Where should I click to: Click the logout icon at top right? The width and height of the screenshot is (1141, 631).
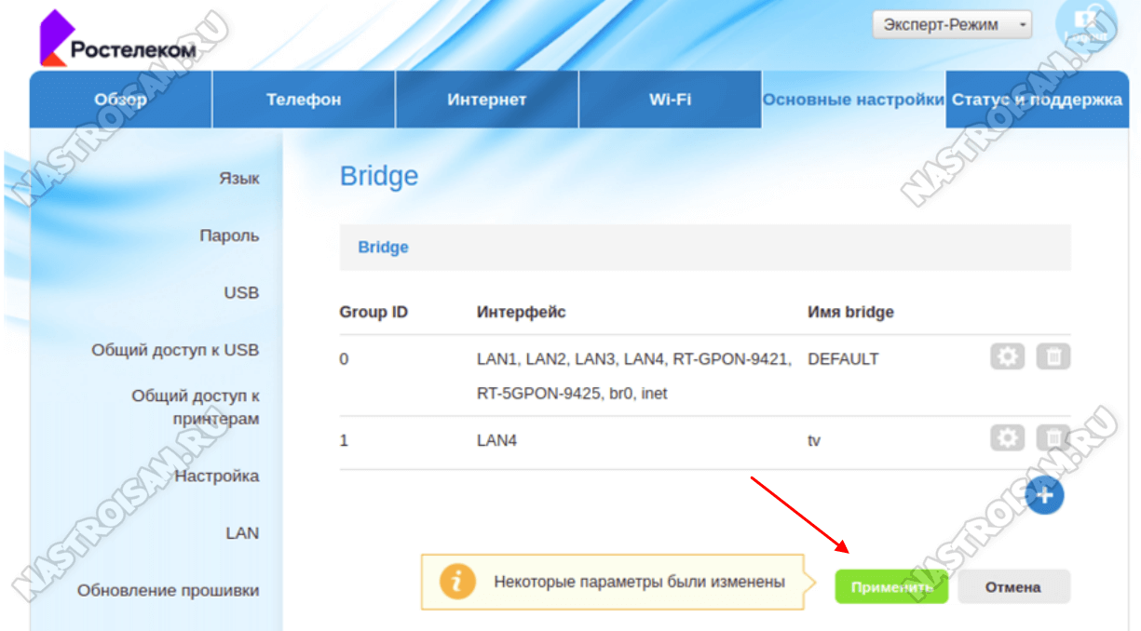click(x=1086, y=23)
